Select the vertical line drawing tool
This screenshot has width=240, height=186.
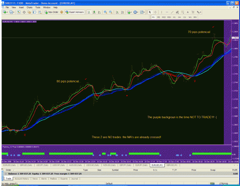(x=162, y=12)
